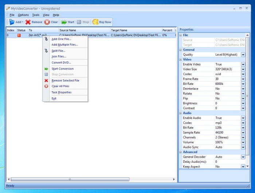Collapse the File properties group

click(x=180, y=35)
